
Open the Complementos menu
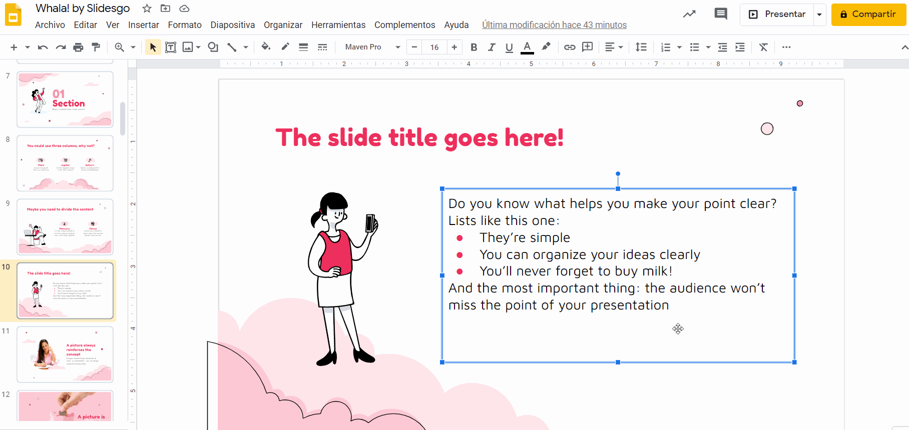(405, 25)
